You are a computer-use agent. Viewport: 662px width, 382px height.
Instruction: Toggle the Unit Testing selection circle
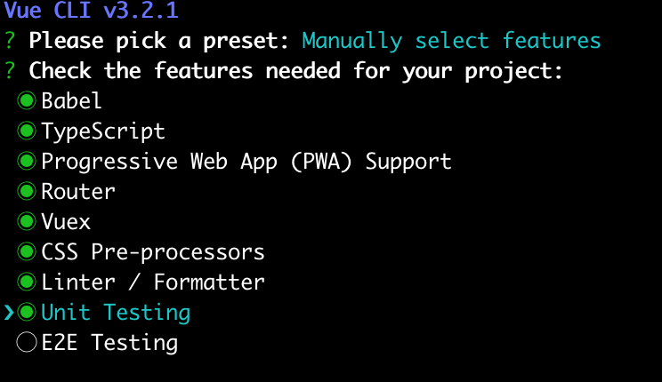click(x=27, y=313)
